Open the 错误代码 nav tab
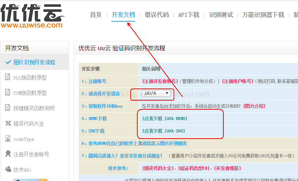 point(157,15)
